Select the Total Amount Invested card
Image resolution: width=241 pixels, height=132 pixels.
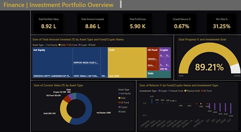[x=93, y=23]
